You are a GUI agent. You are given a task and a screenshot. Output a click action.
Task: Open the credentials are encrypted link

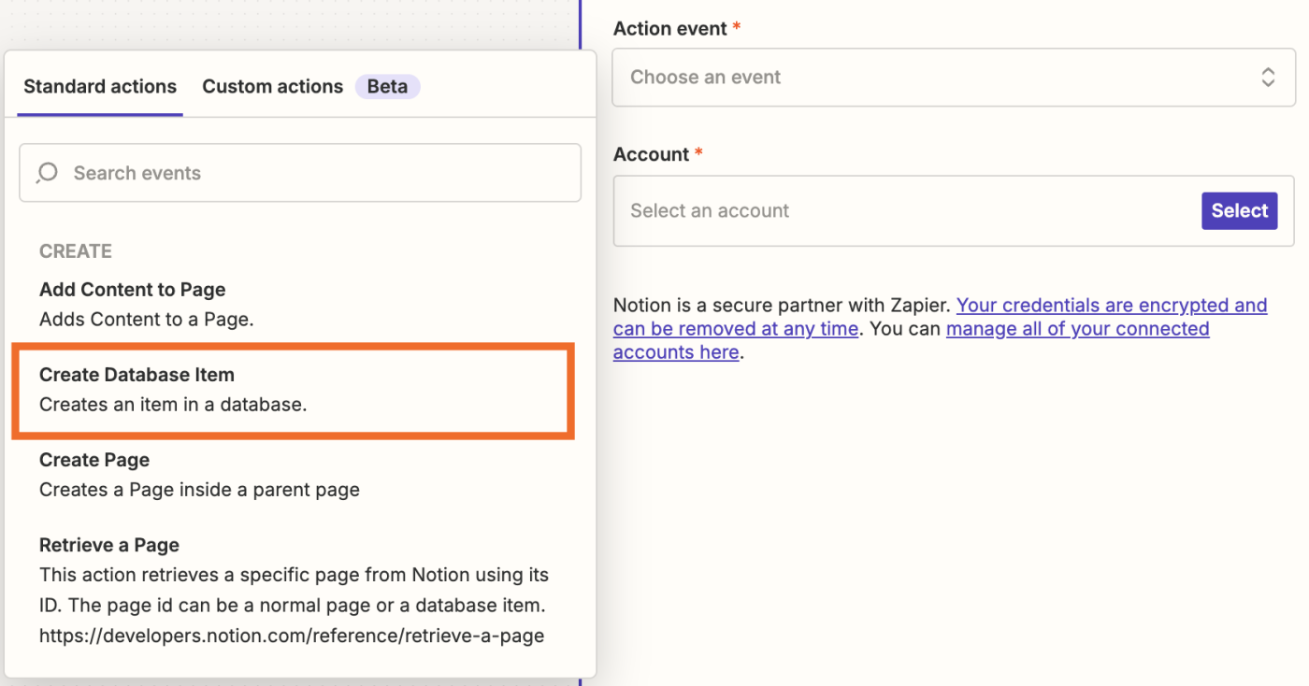click(x=940, y=317)
